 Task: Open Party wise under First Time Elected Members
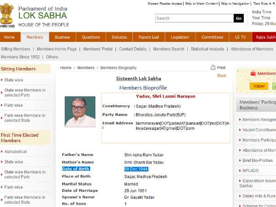pos(13,187)
